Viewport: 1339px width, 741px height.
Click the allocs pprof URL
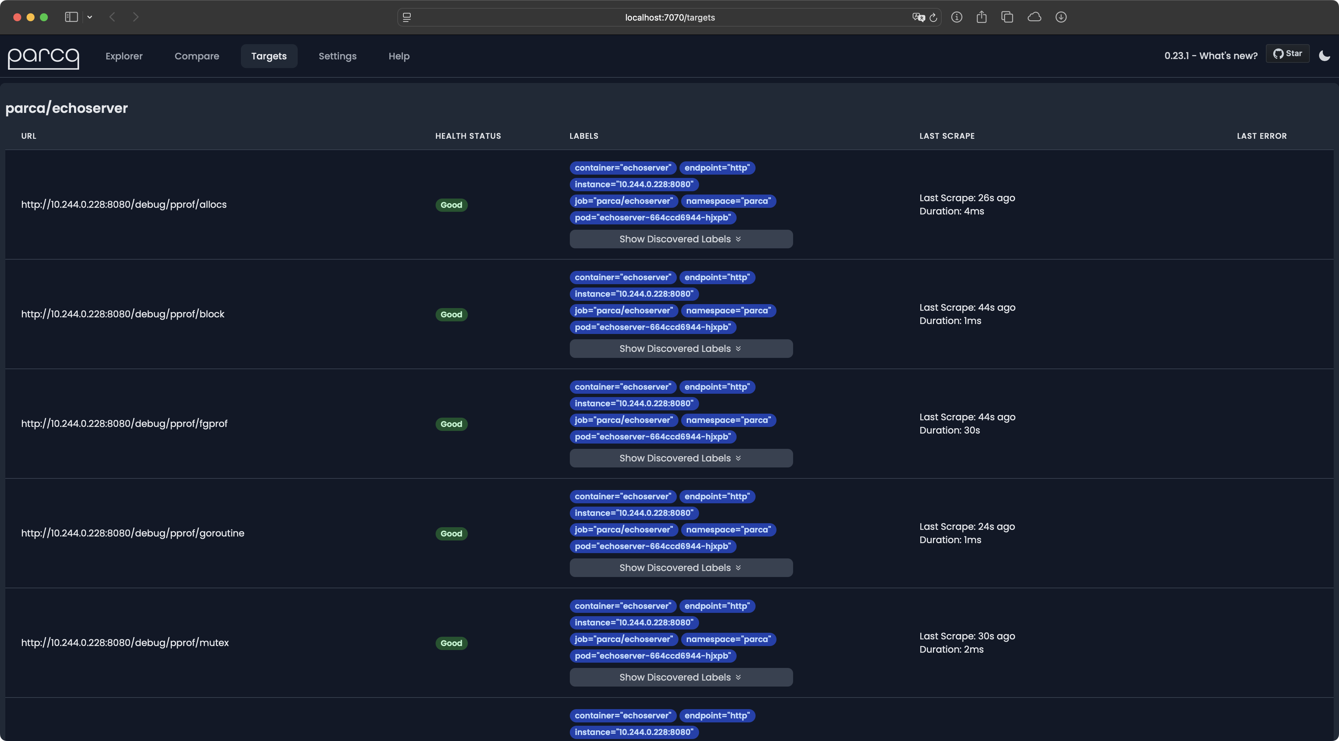click(x=124, y=205)
